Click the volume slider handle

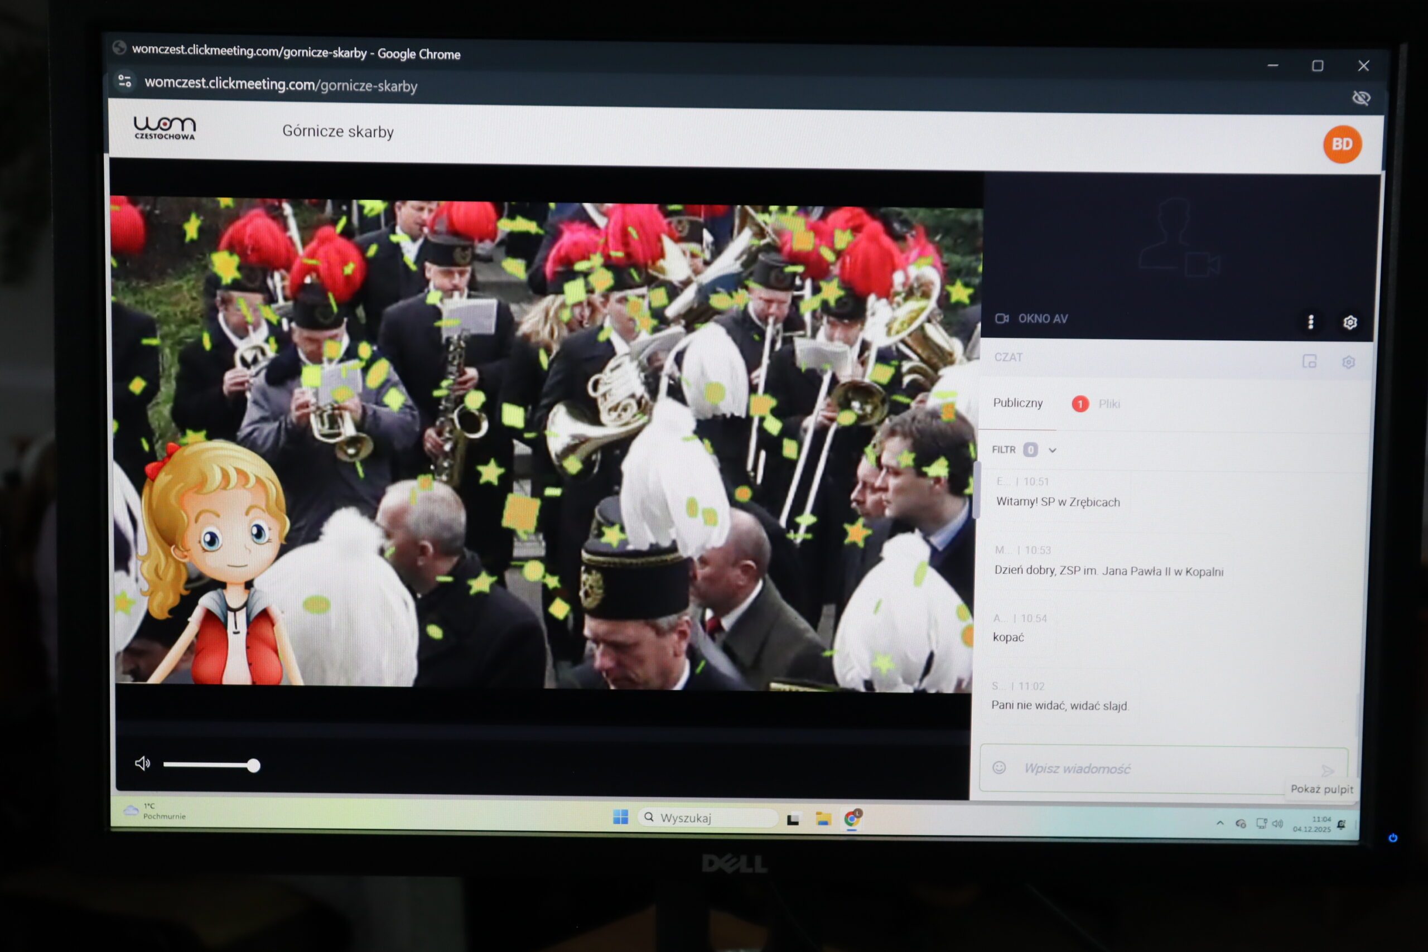[254, 766]
